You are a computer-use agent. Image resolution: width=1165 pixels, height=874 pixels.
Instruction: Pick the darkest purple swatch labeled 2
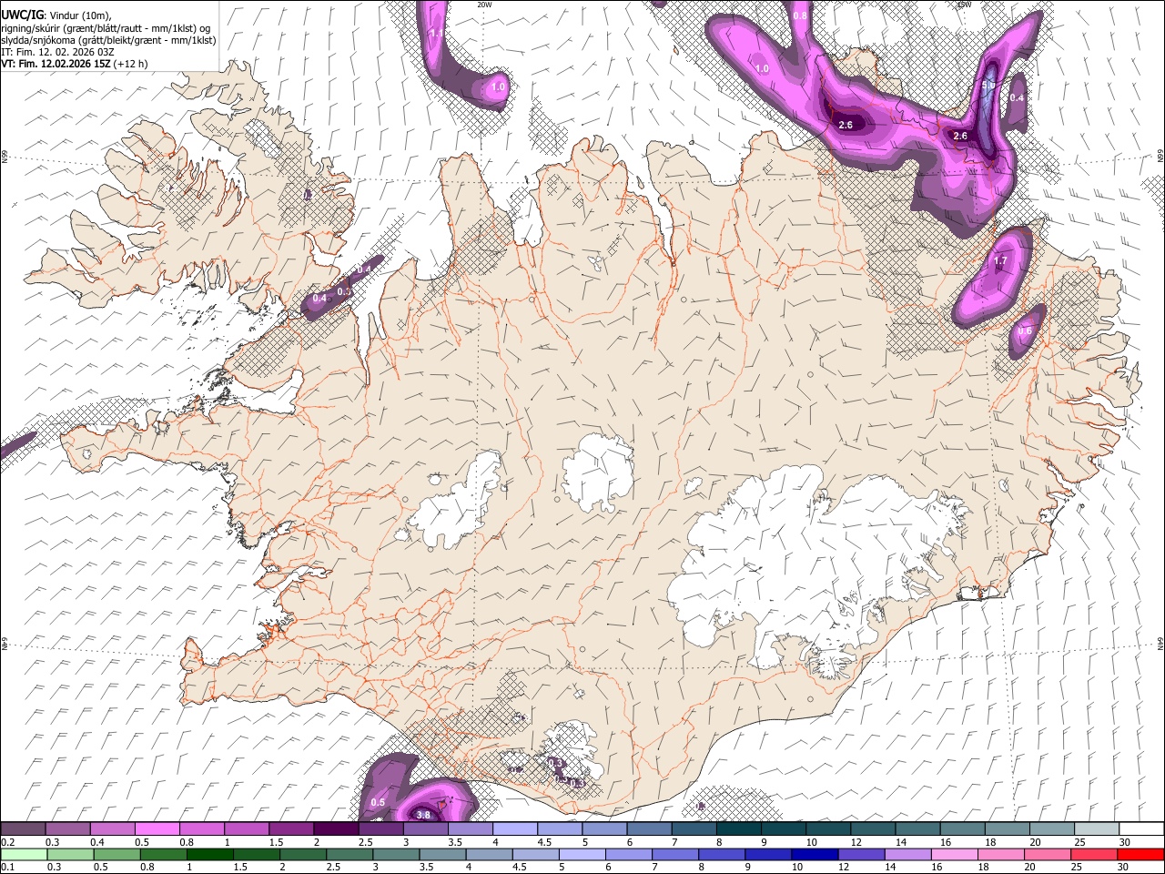(335, 829)
